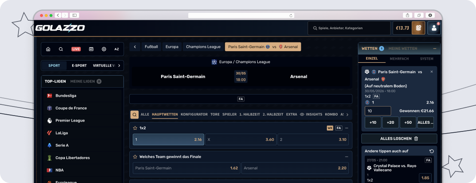This screenshot has height=183, width=476.
Task: Open the home icon in sidebar toolbar
Action: tap(48, 49)
